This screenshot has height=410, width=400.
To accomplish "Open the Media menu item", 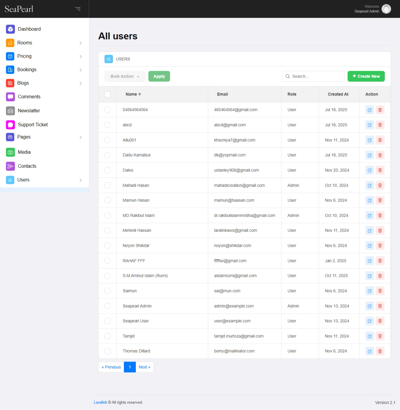I will point(24,152).
